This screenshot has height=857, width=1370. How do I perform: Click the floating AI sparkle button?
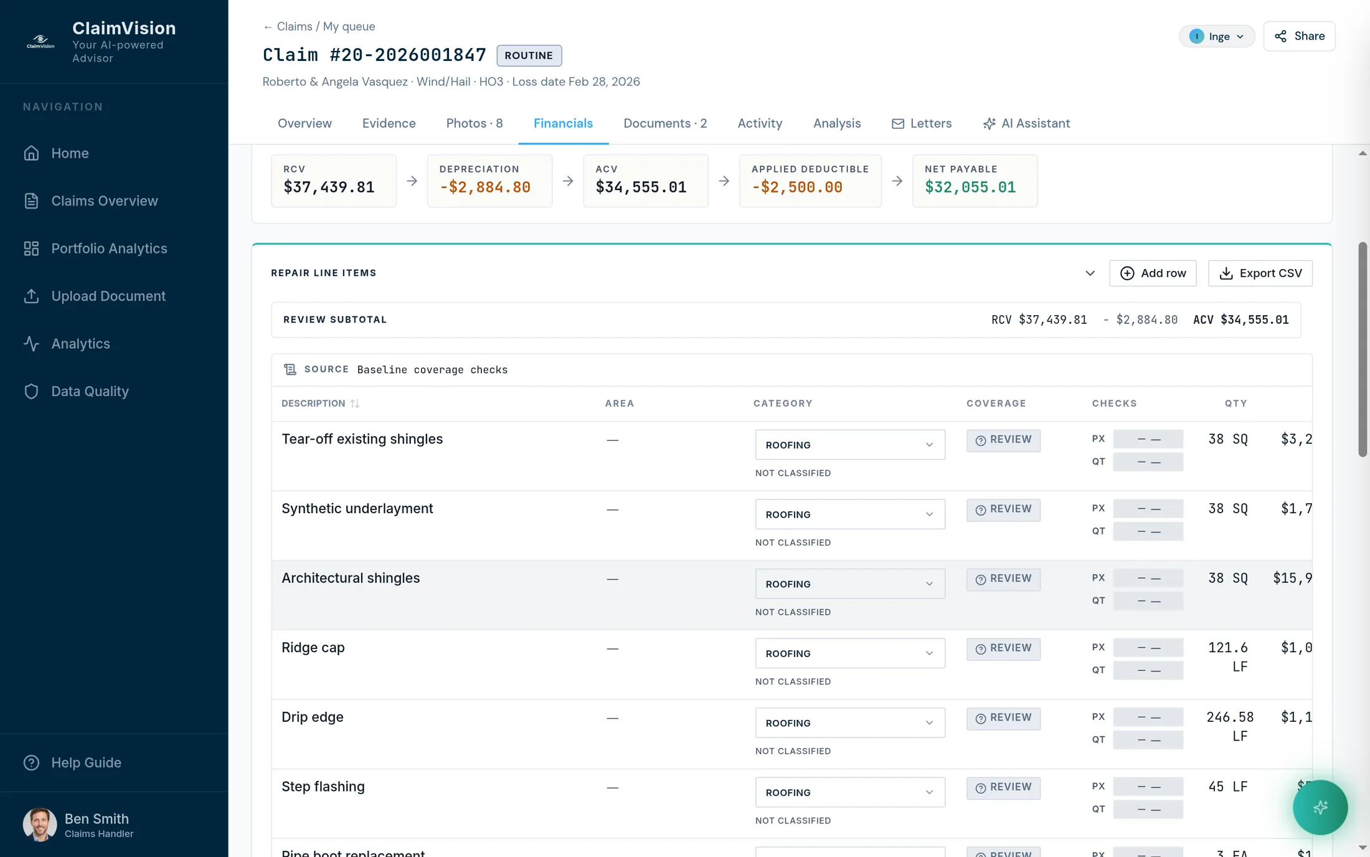coord(1320,807)
